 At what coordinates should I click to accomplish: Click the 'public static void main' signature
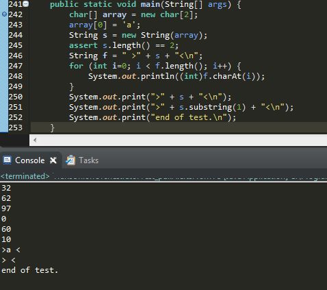pos(146,4)
